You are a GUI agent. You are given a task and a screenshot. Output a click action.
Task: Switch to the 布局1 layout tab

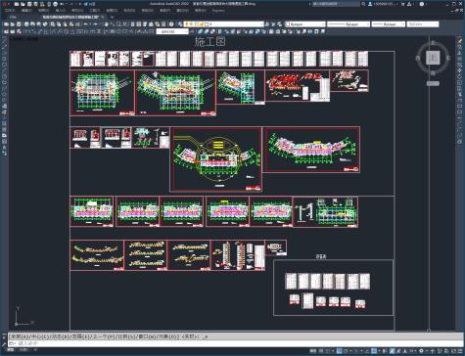24,350
